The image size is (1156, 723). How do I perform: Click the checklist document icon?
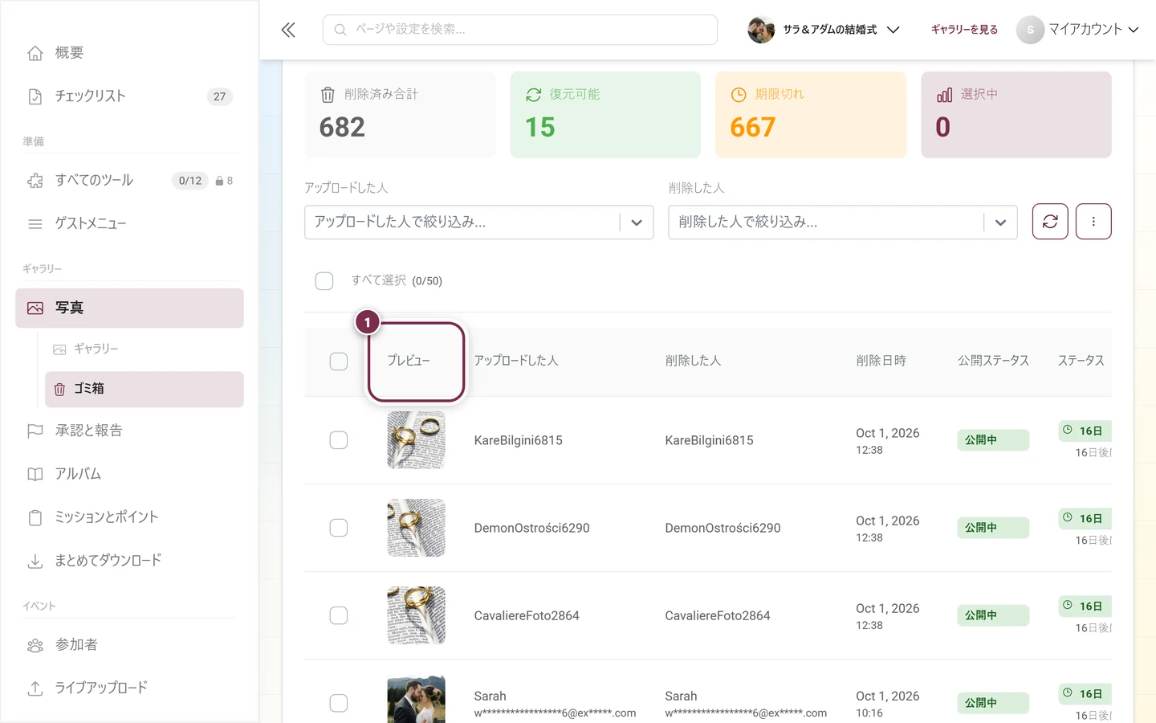[x=35, y=96]
